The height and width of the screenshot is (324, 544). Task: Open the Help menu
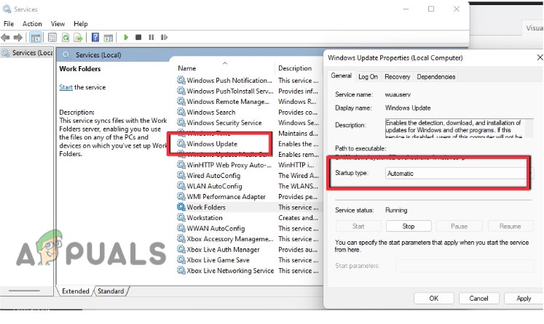point(81,24)
